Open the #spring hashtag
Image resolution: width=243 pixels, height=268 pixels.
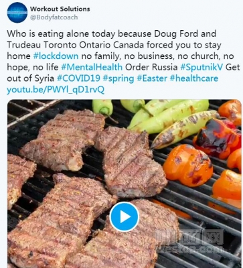[x=118, y=78]
